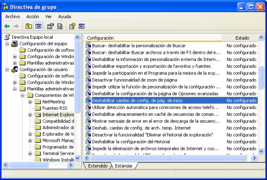267x180 pixels.
Task: Toggle the show/hide console tree icon
Action: click(x=38, y=26)
